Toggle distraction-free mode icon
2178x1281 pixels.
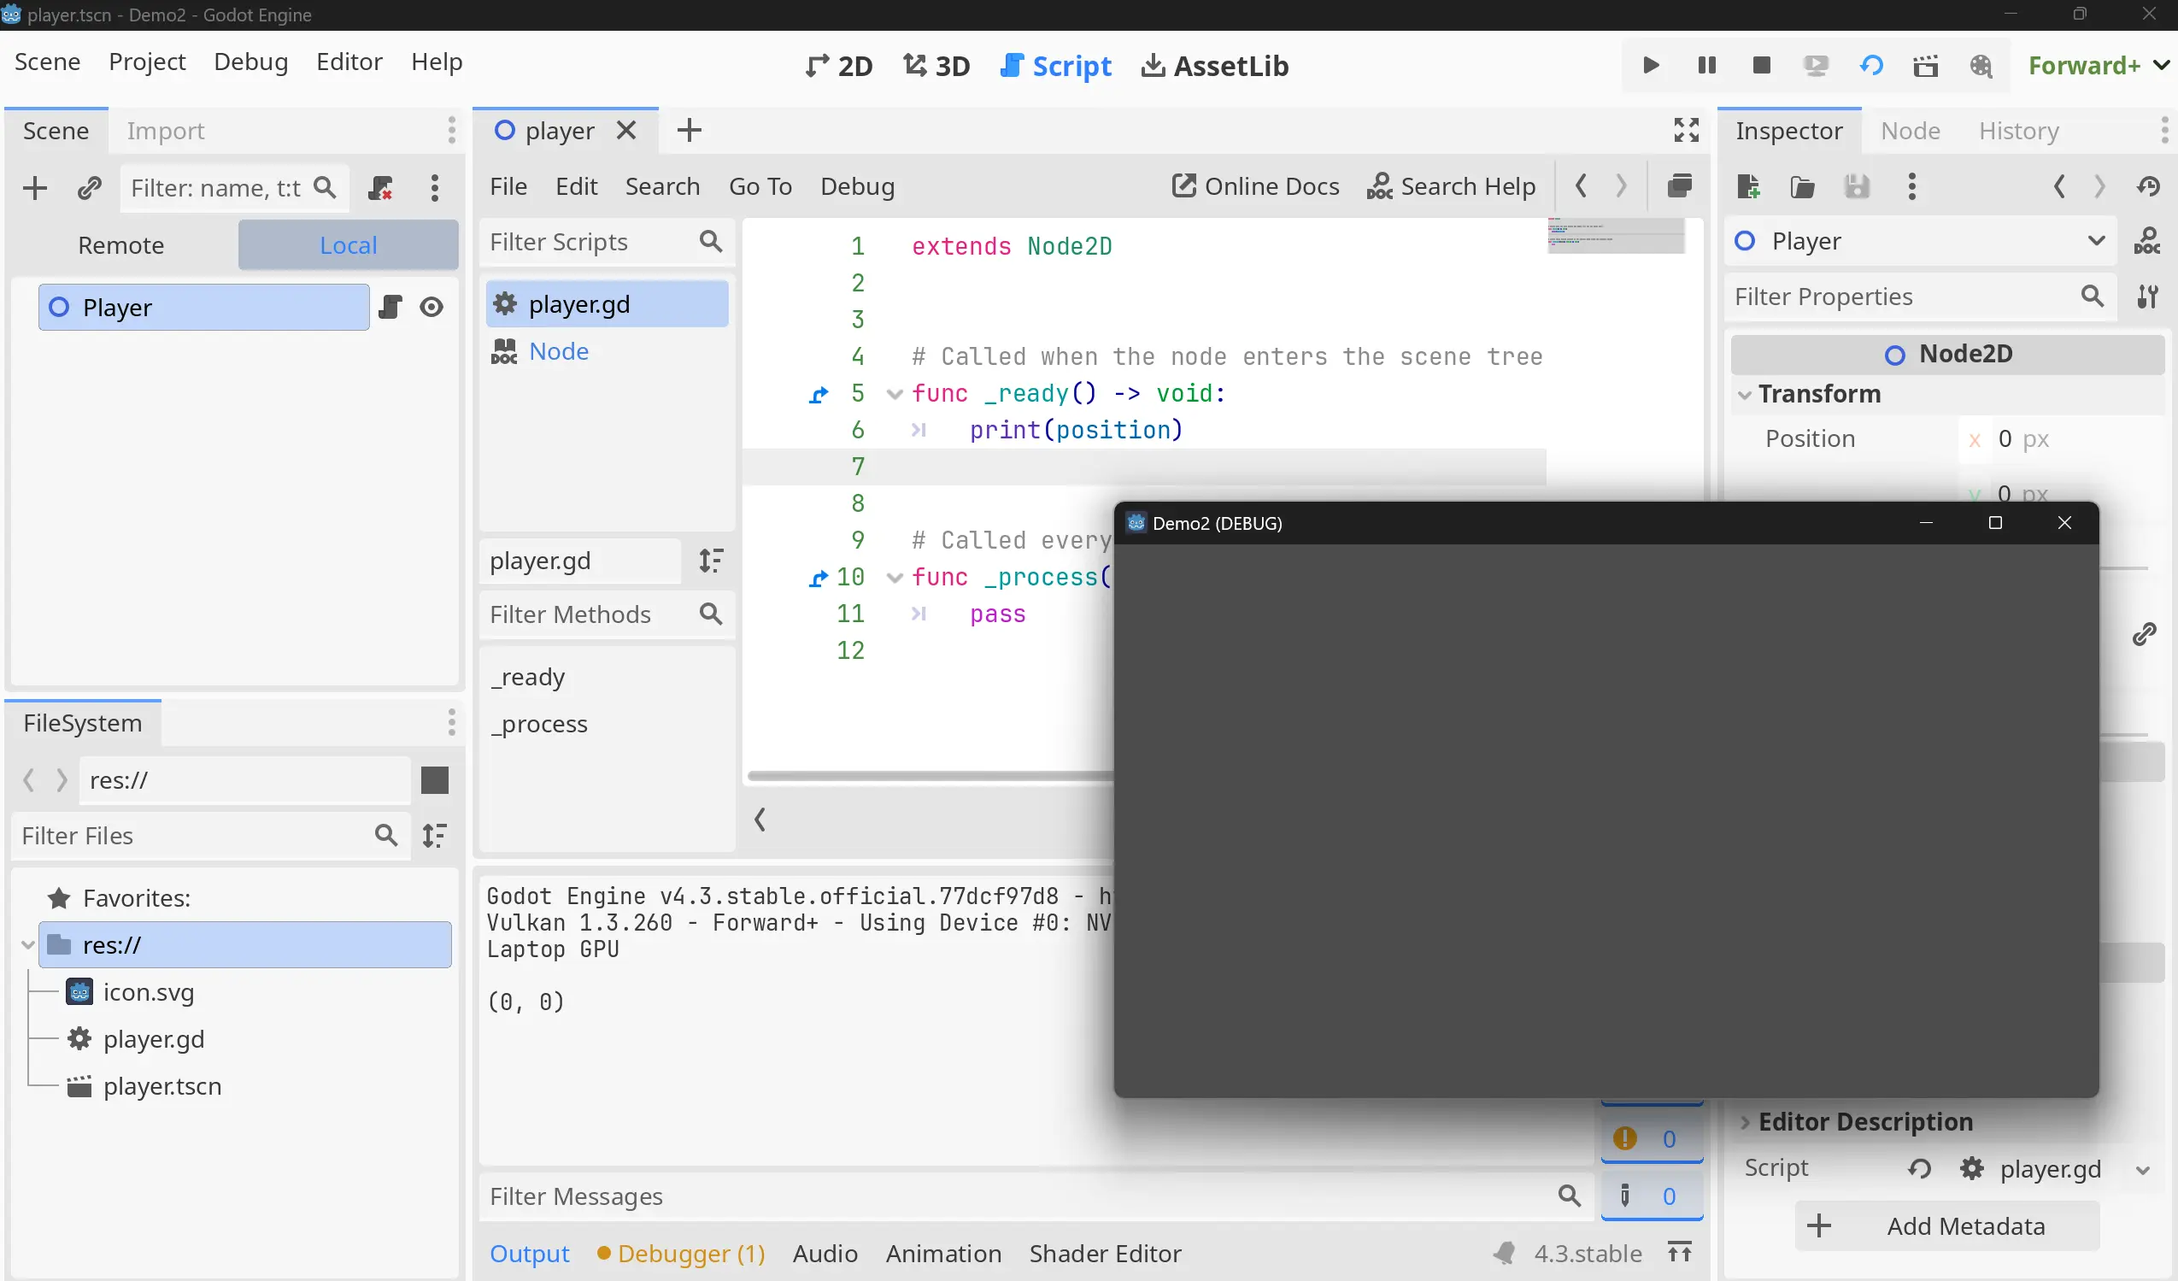1686,131
